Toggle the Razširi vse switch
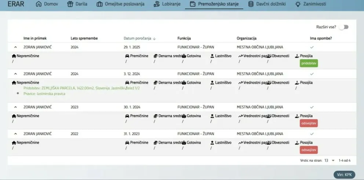 click(344, 27)
